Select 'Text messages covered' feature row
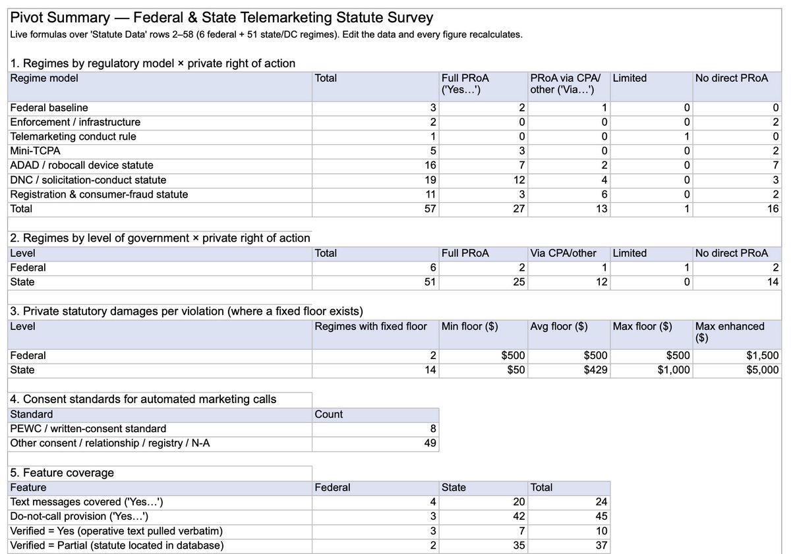Screen dimensions: 791x554 tap(160, 502)
